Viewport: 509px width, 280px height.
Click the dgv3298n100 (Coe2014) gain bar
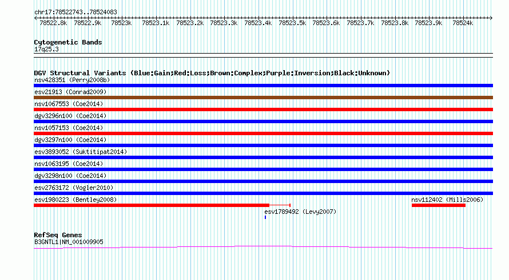coord(263,181)
